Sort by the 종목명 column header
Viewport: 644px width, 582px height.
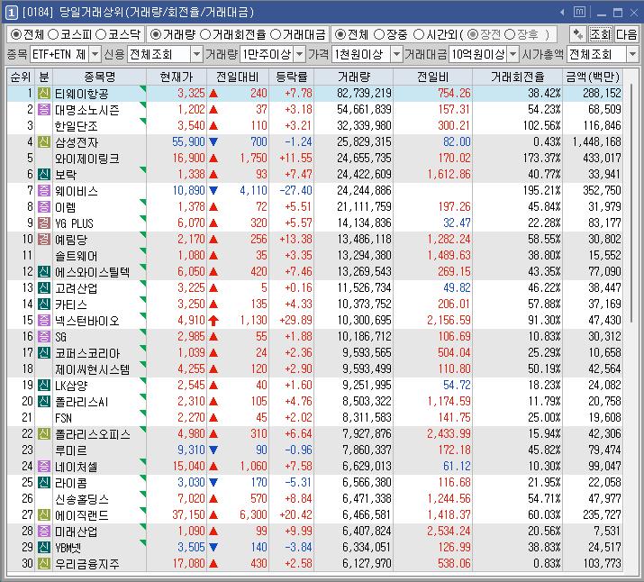pos(99,77)
